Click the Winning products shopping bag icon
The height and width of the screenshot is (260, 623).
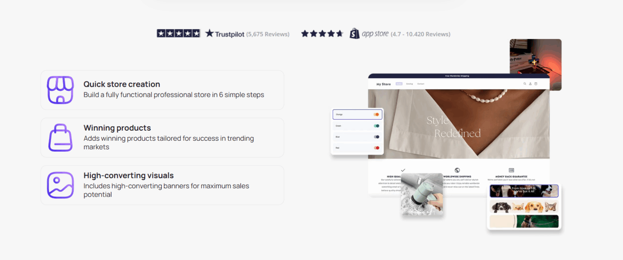click(x=60, y=137)
